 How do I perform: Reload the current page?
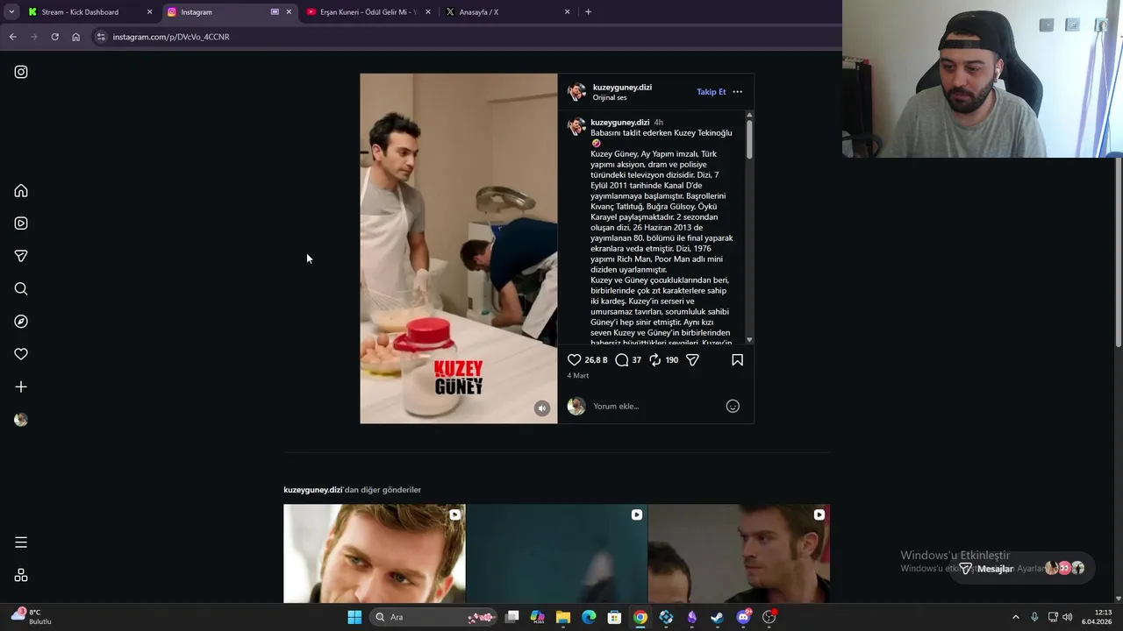(54, 37)
